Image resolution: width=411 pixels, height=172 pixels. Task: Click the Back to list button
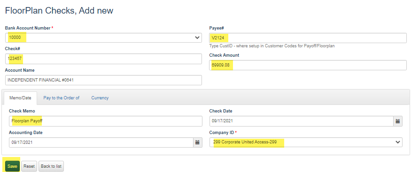coord(51,166)
